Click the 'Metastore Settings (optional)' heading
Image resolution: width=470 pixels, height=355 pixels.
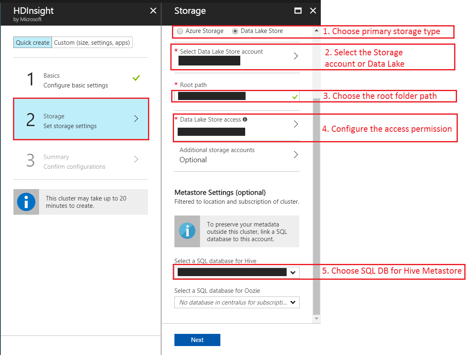220,192
